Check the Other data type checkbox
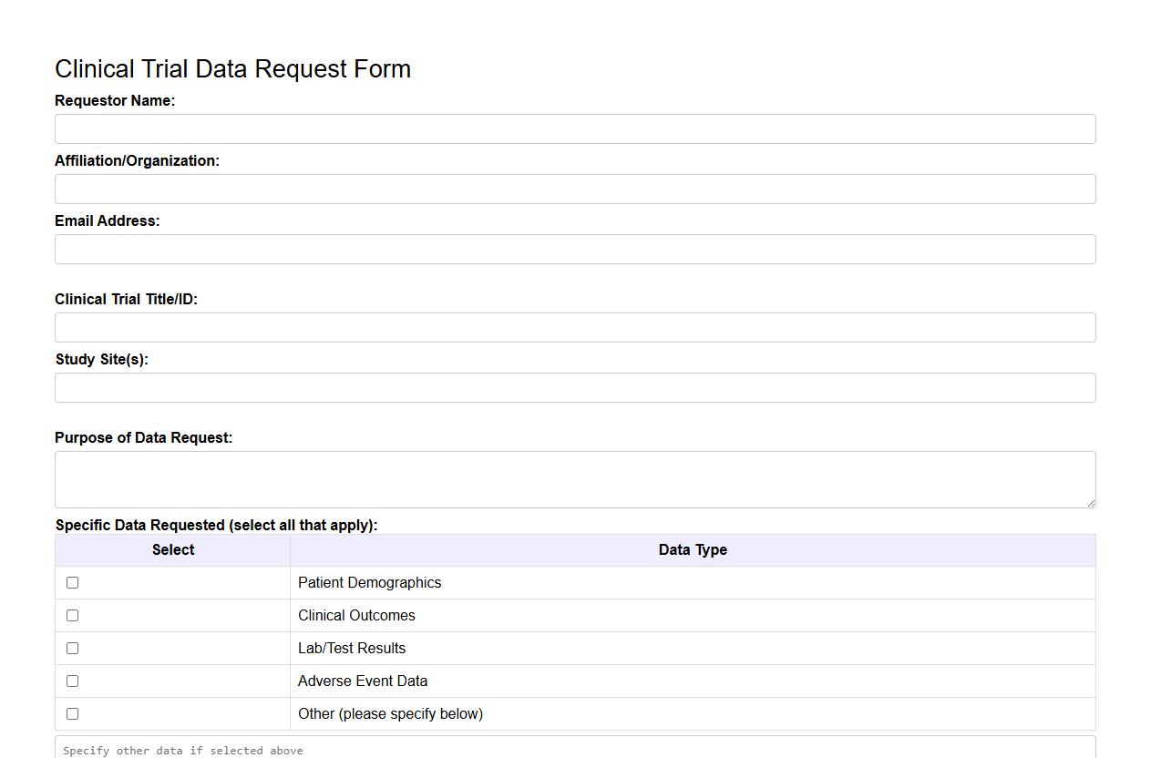 coord(73,713)
